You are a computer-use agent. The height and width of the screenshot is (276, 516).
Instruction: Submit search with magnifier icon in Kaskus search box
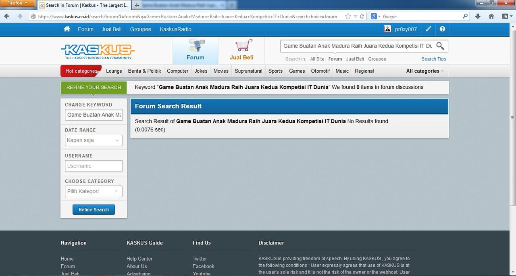440,46
